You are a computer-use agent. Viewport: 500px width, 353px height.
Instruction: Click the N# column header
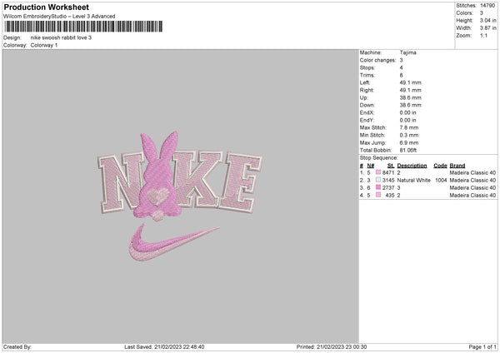(371, 166)
